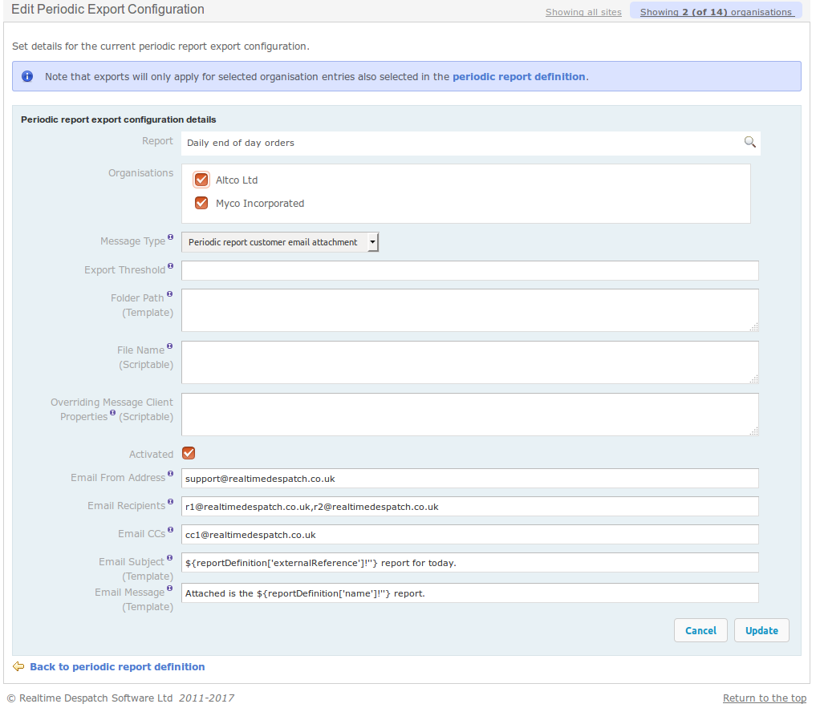The height and width of the screenshot is (708, 816).
Task: Open the Report lookup magnifier
Action: pyautogui.click(x=749, y=142)
